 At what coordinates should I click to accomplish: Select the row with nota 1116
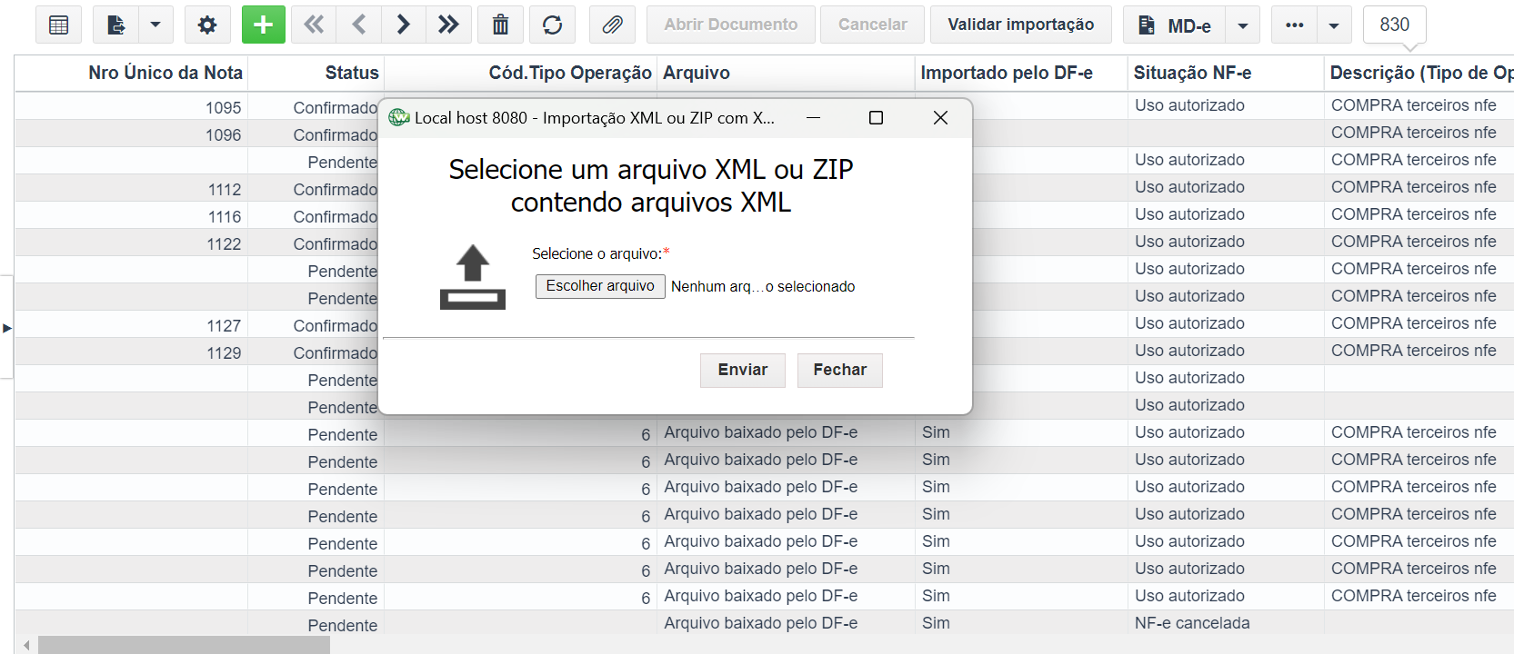764,215
